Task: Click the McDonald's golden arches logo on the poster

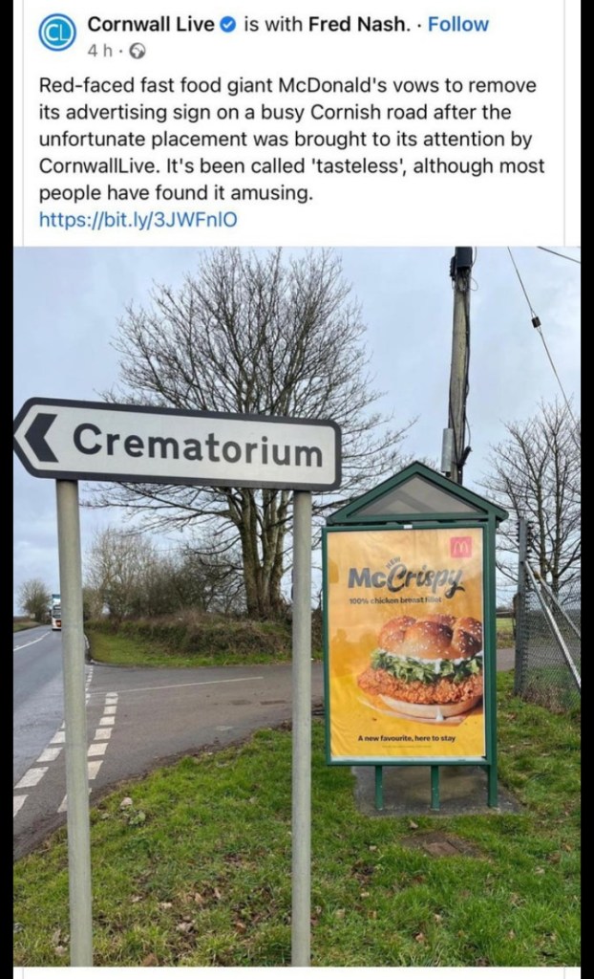Action: point(460,547)
